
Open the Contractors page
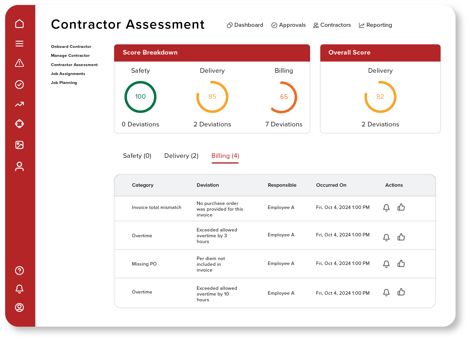tap(332, 25)
